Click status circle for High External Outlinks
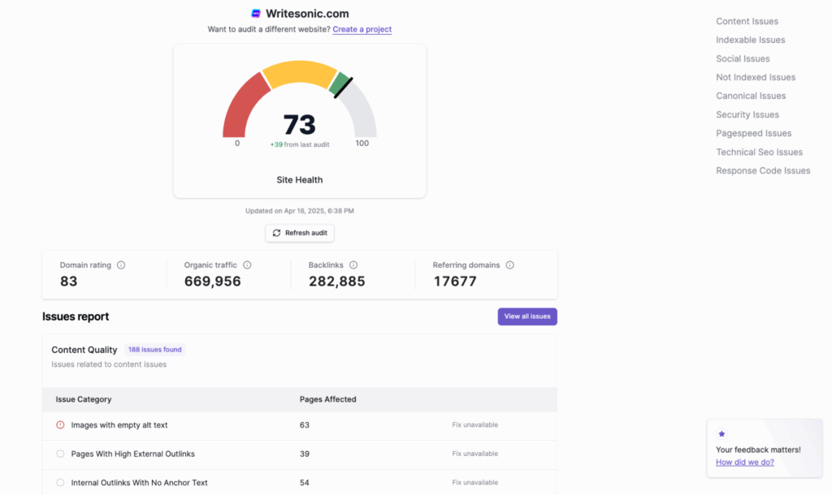Viewport: 832px width, 495px height. coord(60,454)
